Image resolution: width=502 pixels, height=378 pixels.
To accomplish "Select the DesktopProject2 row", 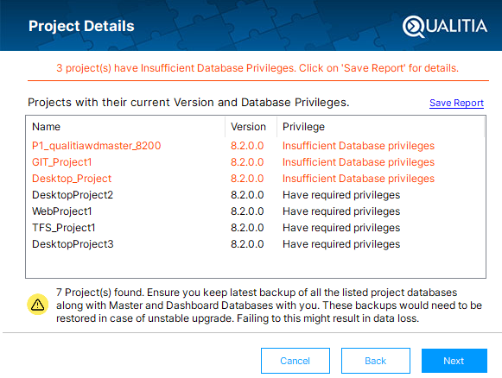I will click(256, 195).
